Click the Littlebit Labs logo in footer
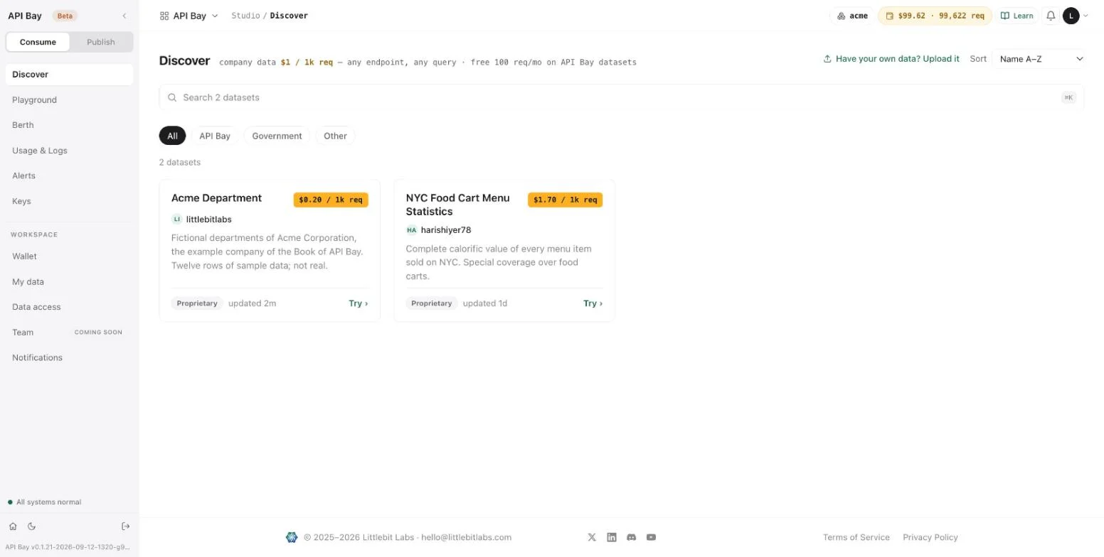 click(x=292, y=537)
